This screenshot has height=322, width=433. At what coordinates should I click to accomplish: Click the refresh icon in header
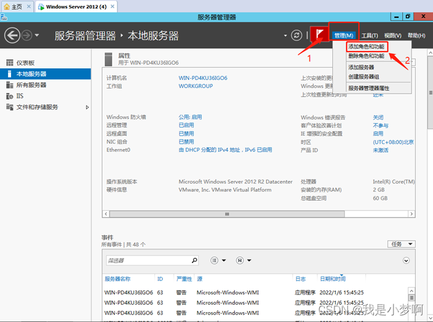[x=296, y=35]
